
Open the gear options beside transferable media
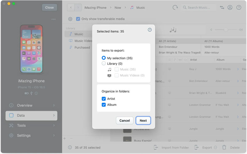[x=70, y=19]
